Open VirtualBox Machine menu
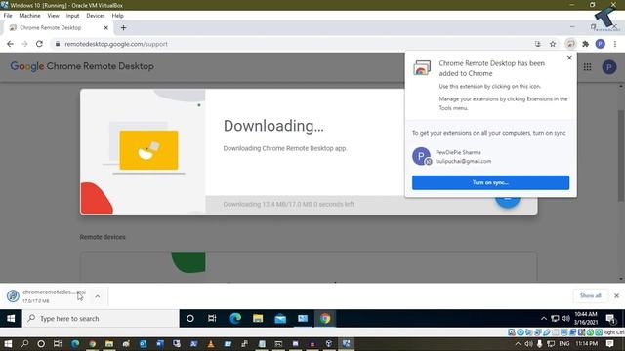The width and height of the screenshot is (625, 351). coord(29,16)
